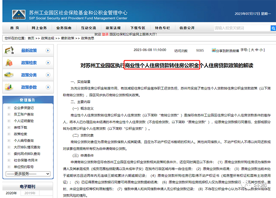Open the 个人证明查验 quick service
The height and width of the screenshot is (198, 276).
[24, 121]
